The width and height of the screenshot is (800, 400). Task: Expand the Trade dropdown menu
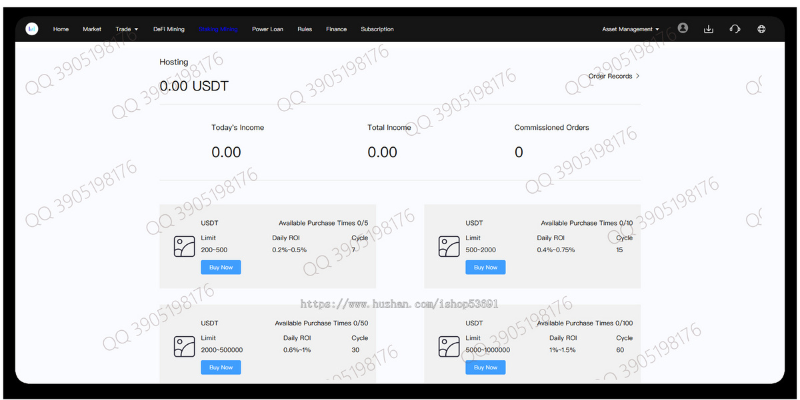click(127, 29)
